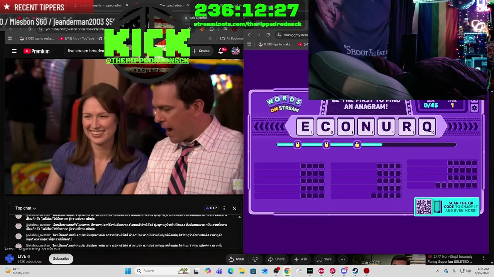Go to YouTube Premium home logo
The width and height of the screenshot is (494, 277).
(x=36, y=51)
